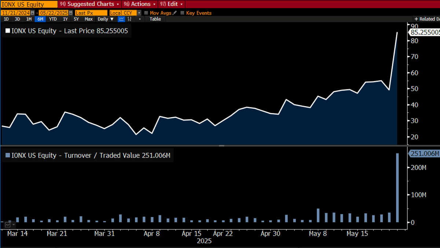Screen dimensions: 440x248
Task: Click the panel divider handle between charts
Action: (221, 145)
